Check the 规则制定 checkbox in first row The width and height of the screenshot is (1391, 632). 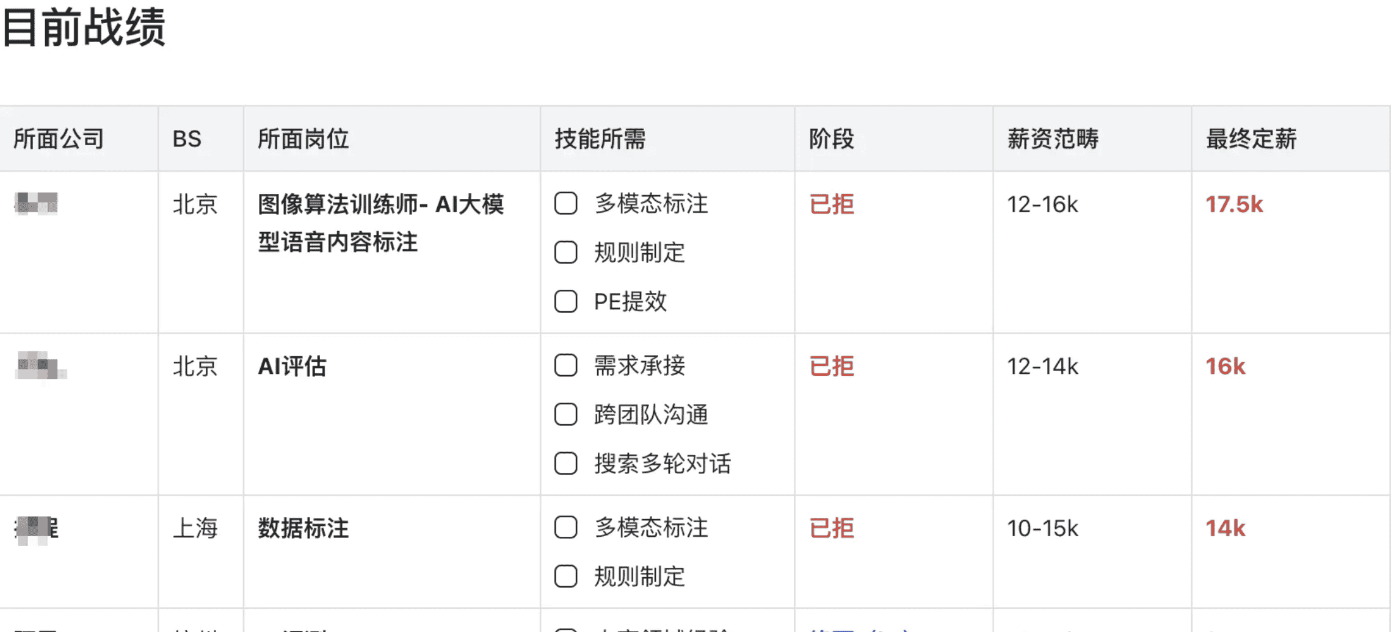[x=565, y=253]
